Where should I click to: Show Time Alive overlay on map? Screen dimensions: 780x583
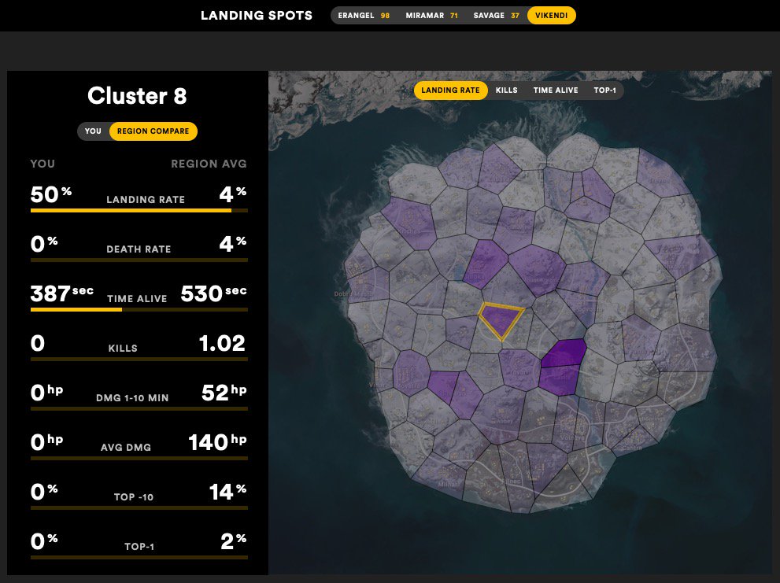(556, 90)
